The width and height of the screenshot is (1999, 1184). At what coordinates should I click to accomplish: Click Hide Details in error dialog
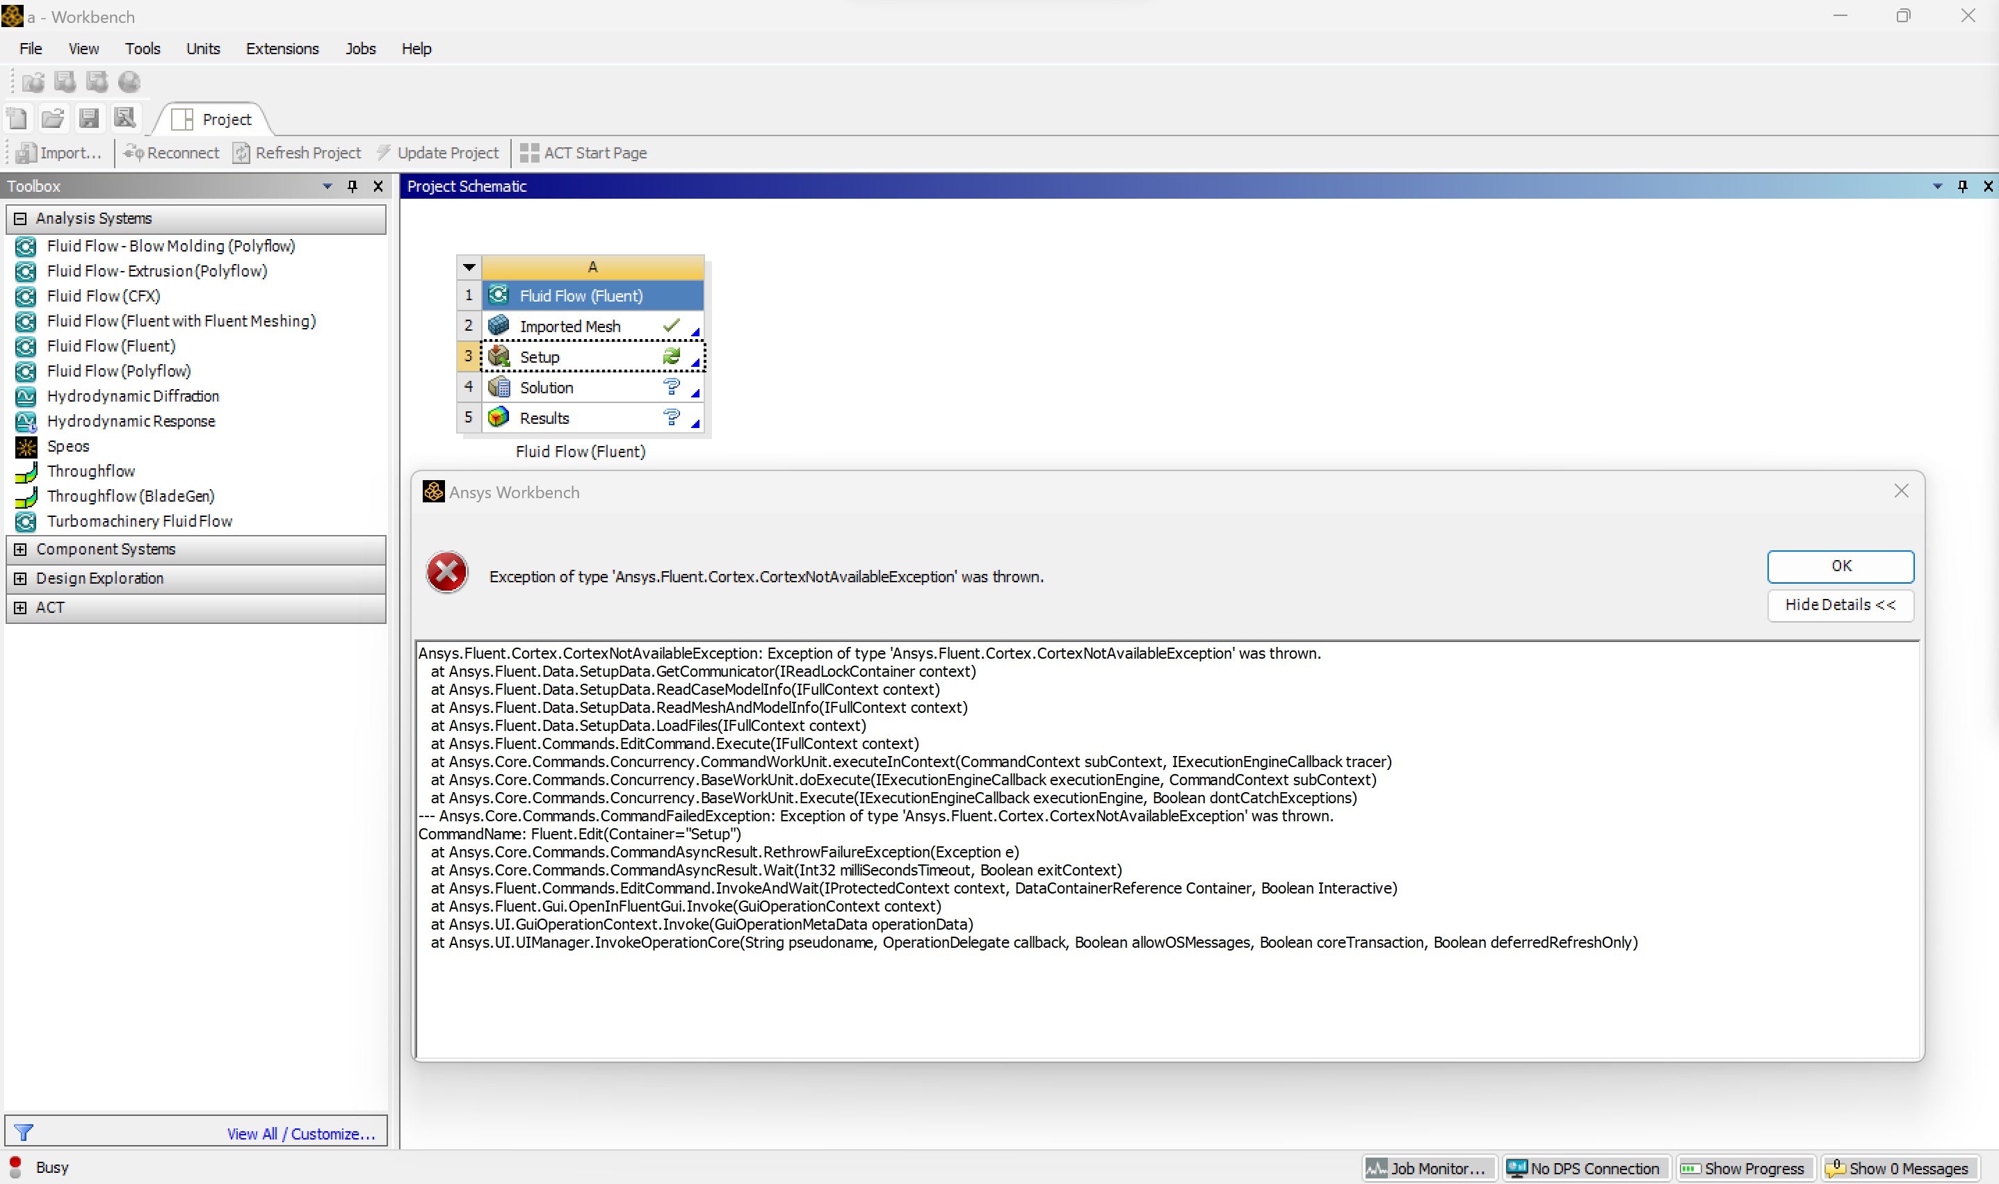(x=1840, y=605)
